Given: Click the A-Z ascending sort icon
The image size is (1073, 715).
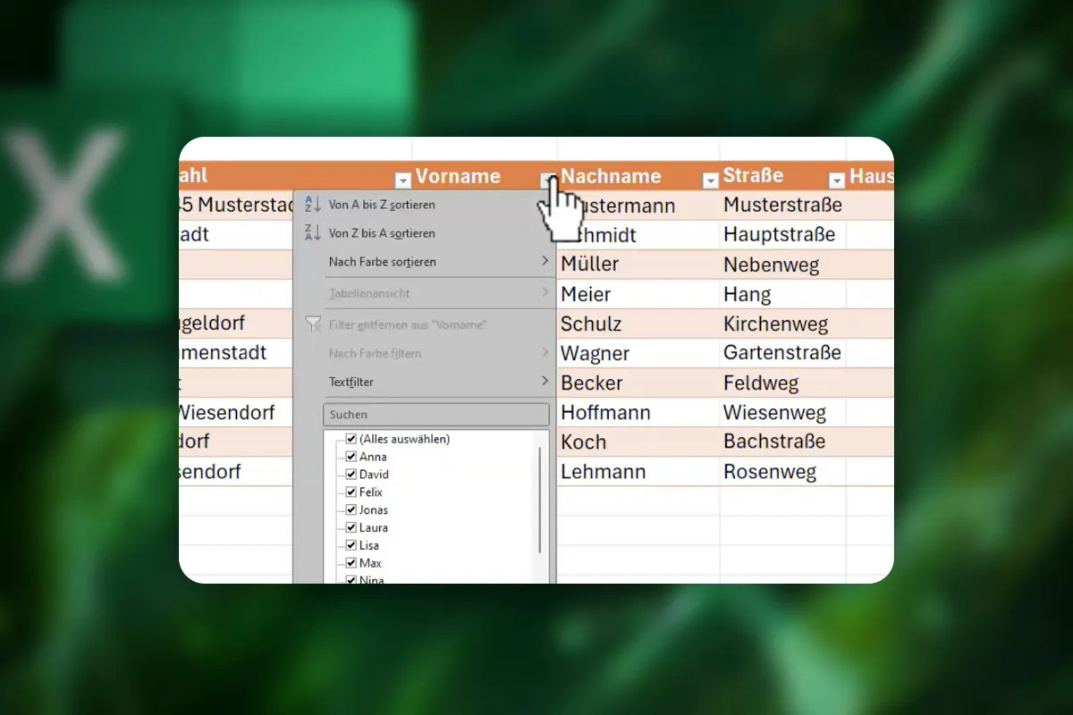Looking at the screenshot, I should coord(312,205).
